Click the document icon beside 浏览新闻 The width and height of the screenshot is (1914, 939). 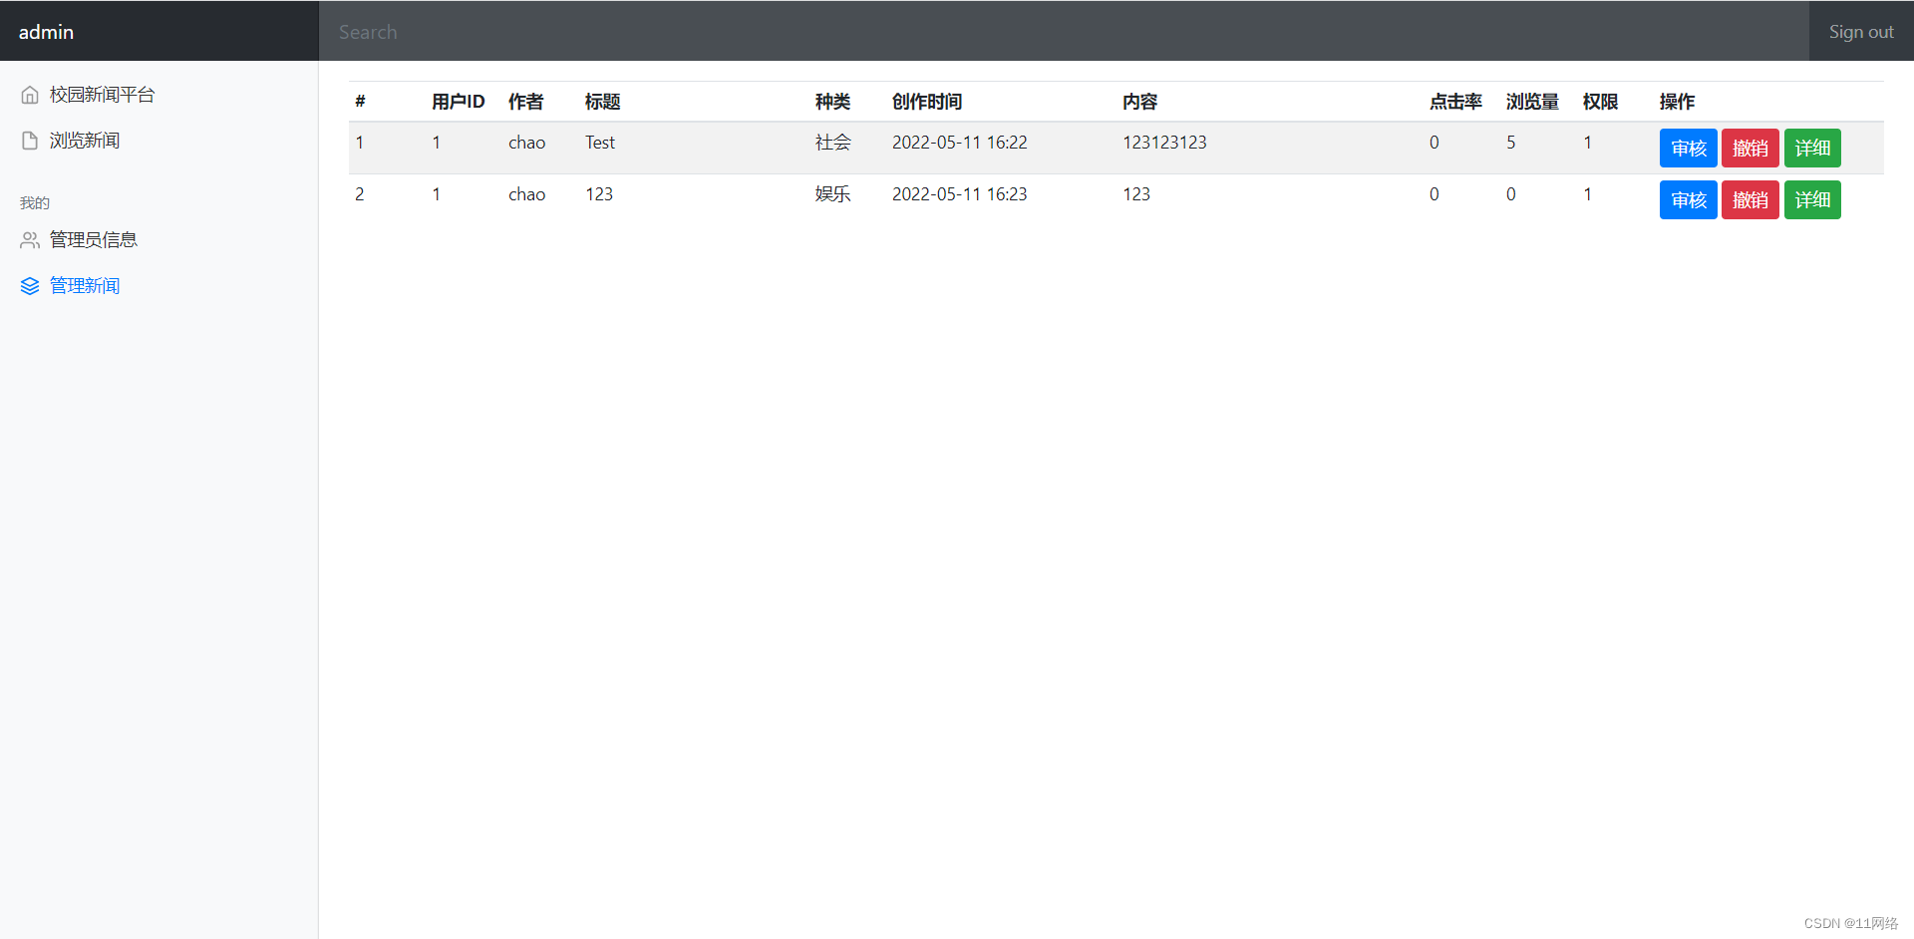[30, 141]
